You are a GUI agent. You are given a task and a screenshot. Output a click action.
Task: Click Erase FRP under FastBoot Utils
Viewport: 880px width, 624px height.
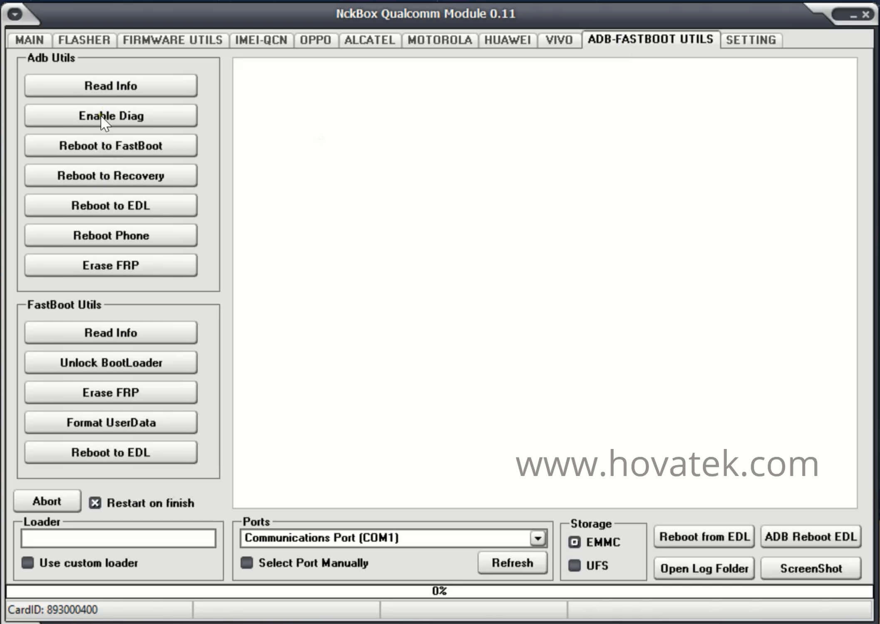pos(111,392)
